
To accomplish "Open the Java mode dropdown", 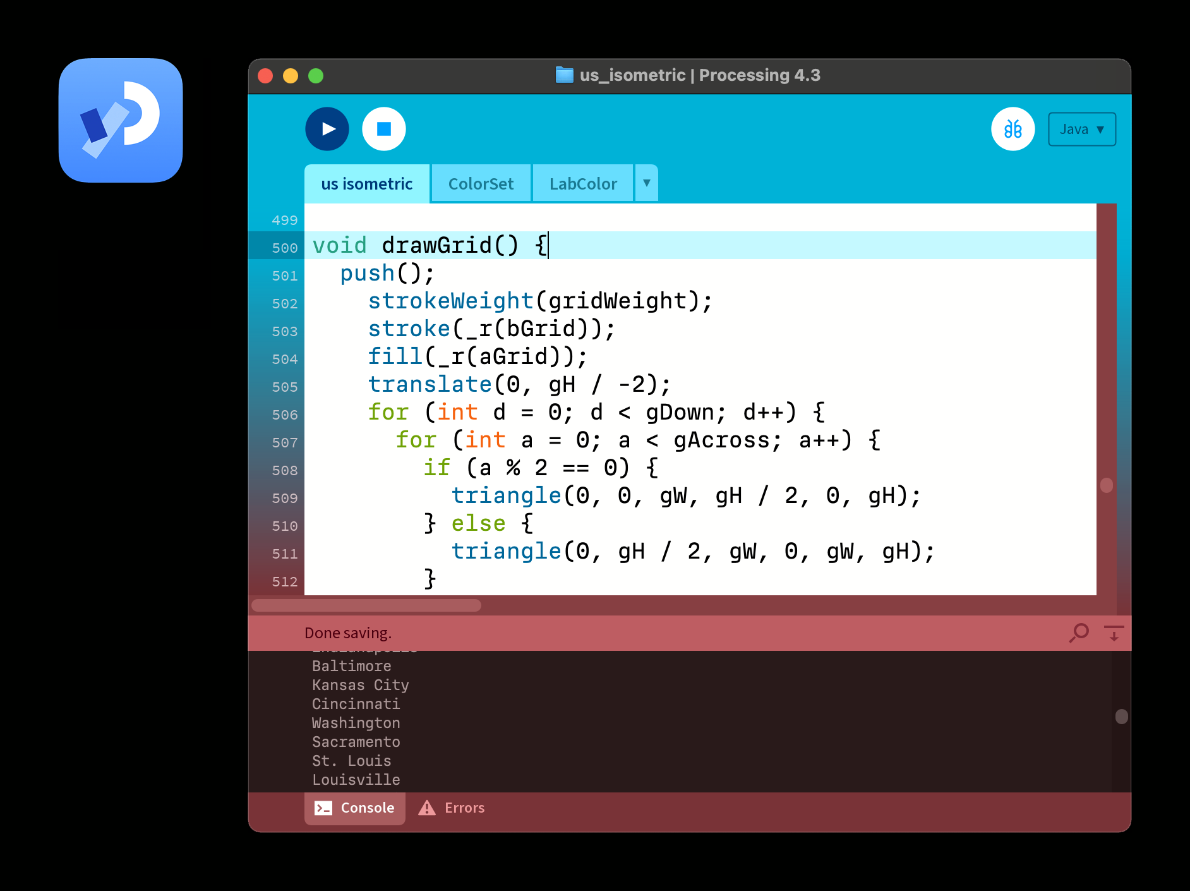I will 1081,130.
